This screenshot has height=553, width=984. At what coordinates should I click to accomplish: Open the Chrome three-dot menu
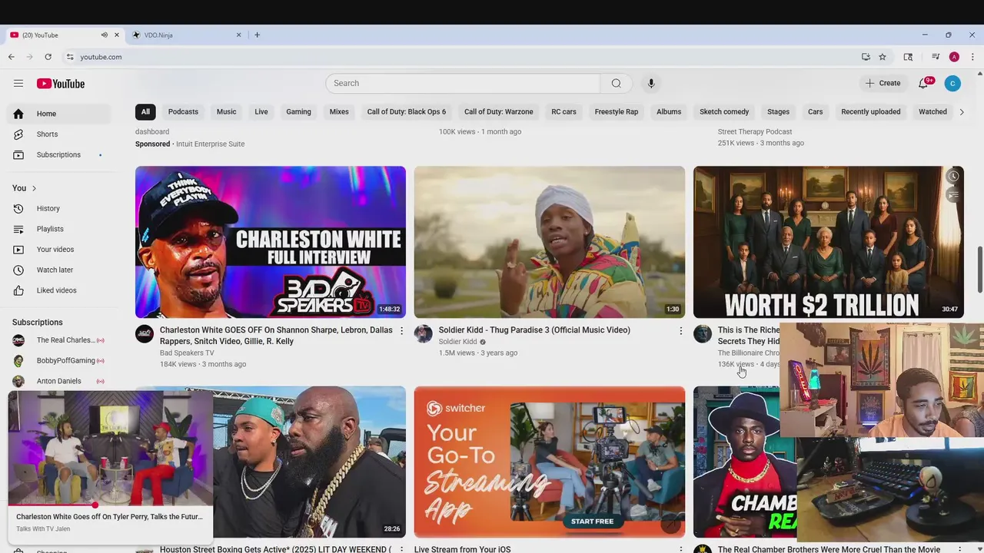[972, 57]
